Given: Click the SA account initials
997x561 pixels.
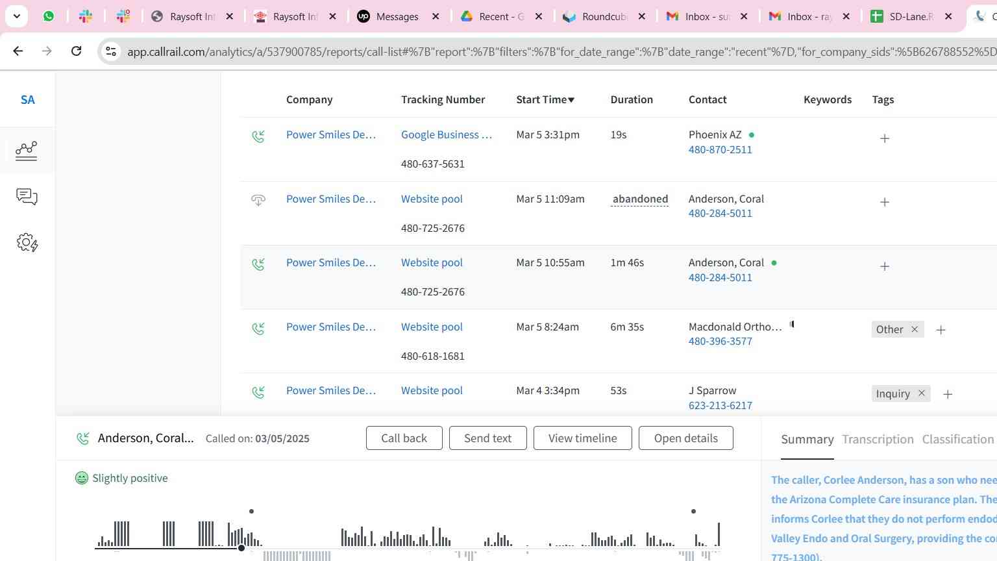Looking at the screenshot, I should click(27, 100).
